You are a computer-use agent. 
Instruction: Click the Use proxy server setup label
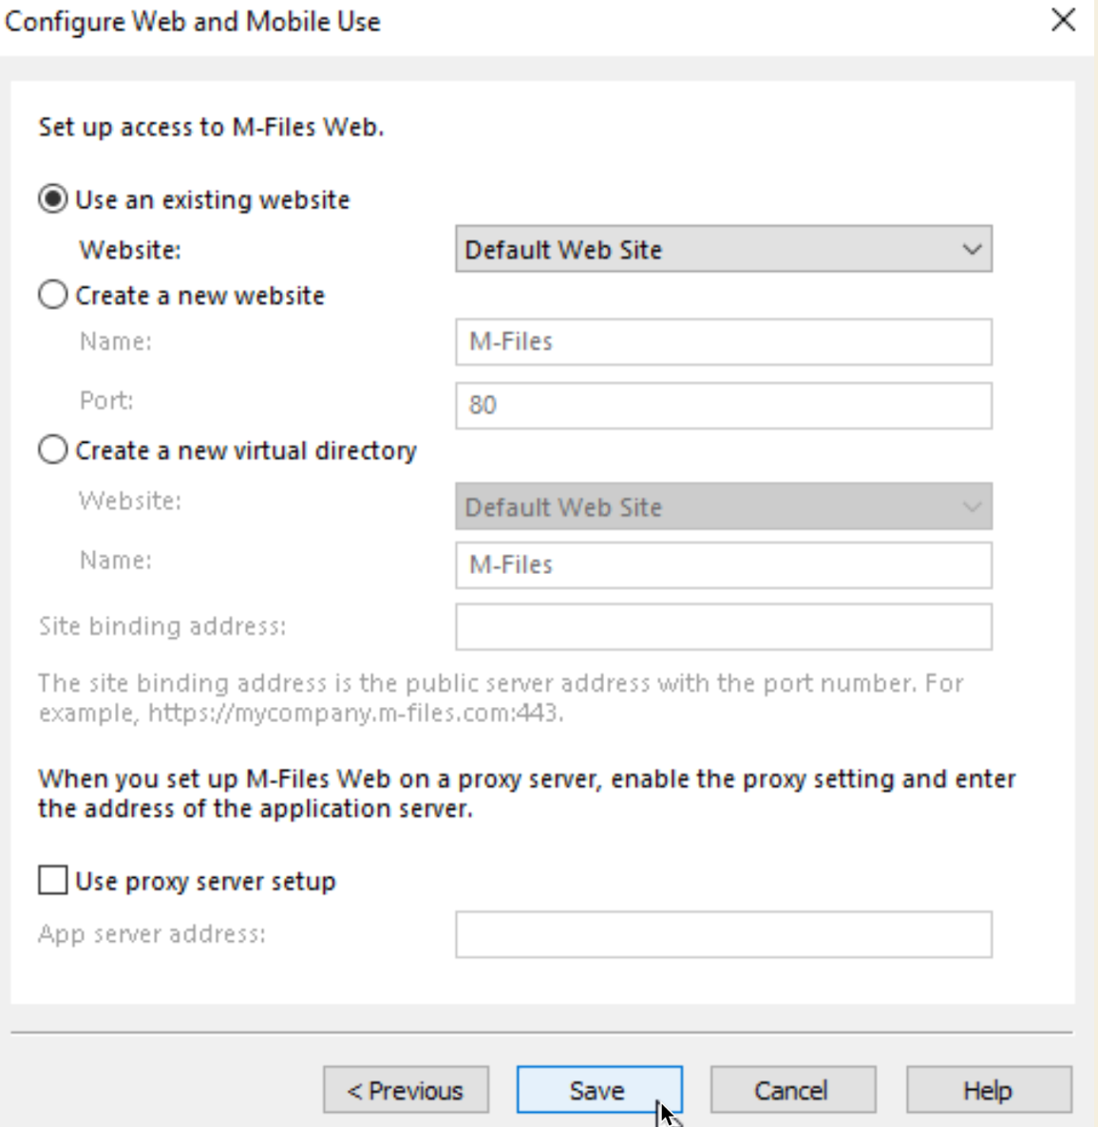coord(205,881)
